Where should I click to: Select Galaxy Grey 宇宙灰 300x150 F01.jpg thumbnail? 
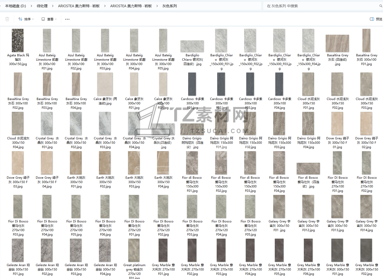coord(279,206)
